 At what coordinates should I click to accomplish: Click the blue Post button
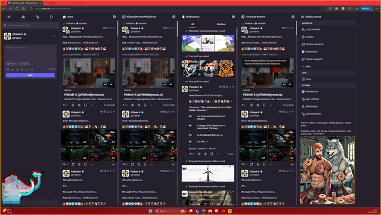pos(30,75)
